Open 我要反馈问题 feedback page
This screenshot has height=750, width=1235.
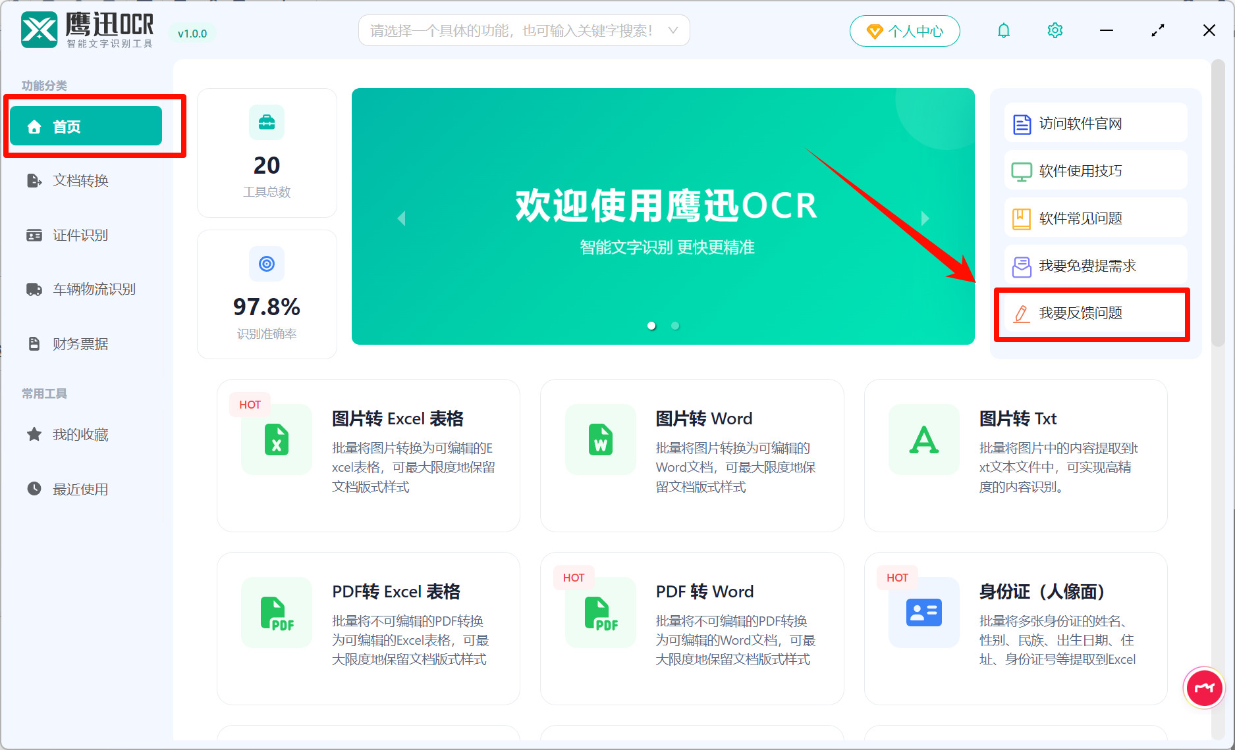[1091, 314]
